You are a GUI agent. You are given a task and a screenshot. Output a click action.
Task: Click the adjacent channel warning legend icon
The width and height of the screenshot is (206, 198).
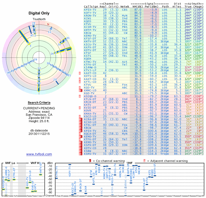coord(144,161)
